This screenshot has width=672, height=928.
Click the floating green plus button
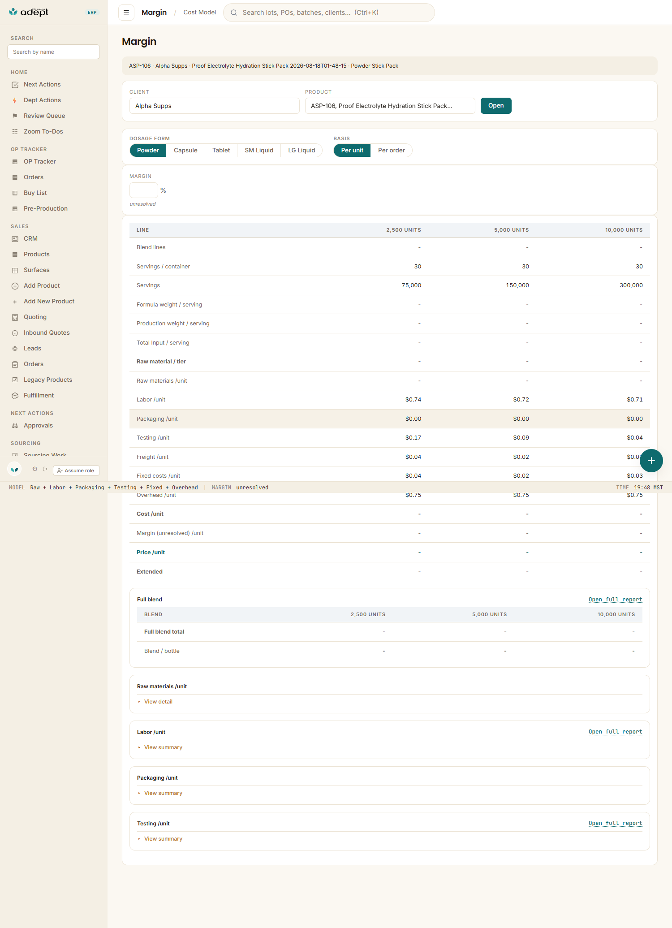651,461
